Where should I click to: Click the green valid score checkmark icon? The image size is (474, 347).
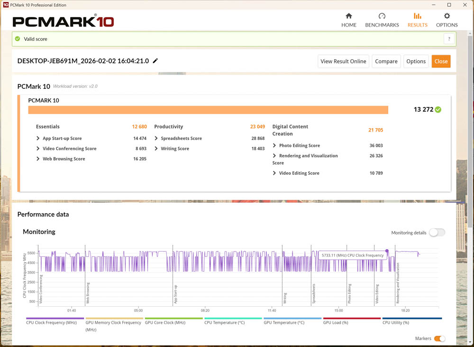click(18, 39)
